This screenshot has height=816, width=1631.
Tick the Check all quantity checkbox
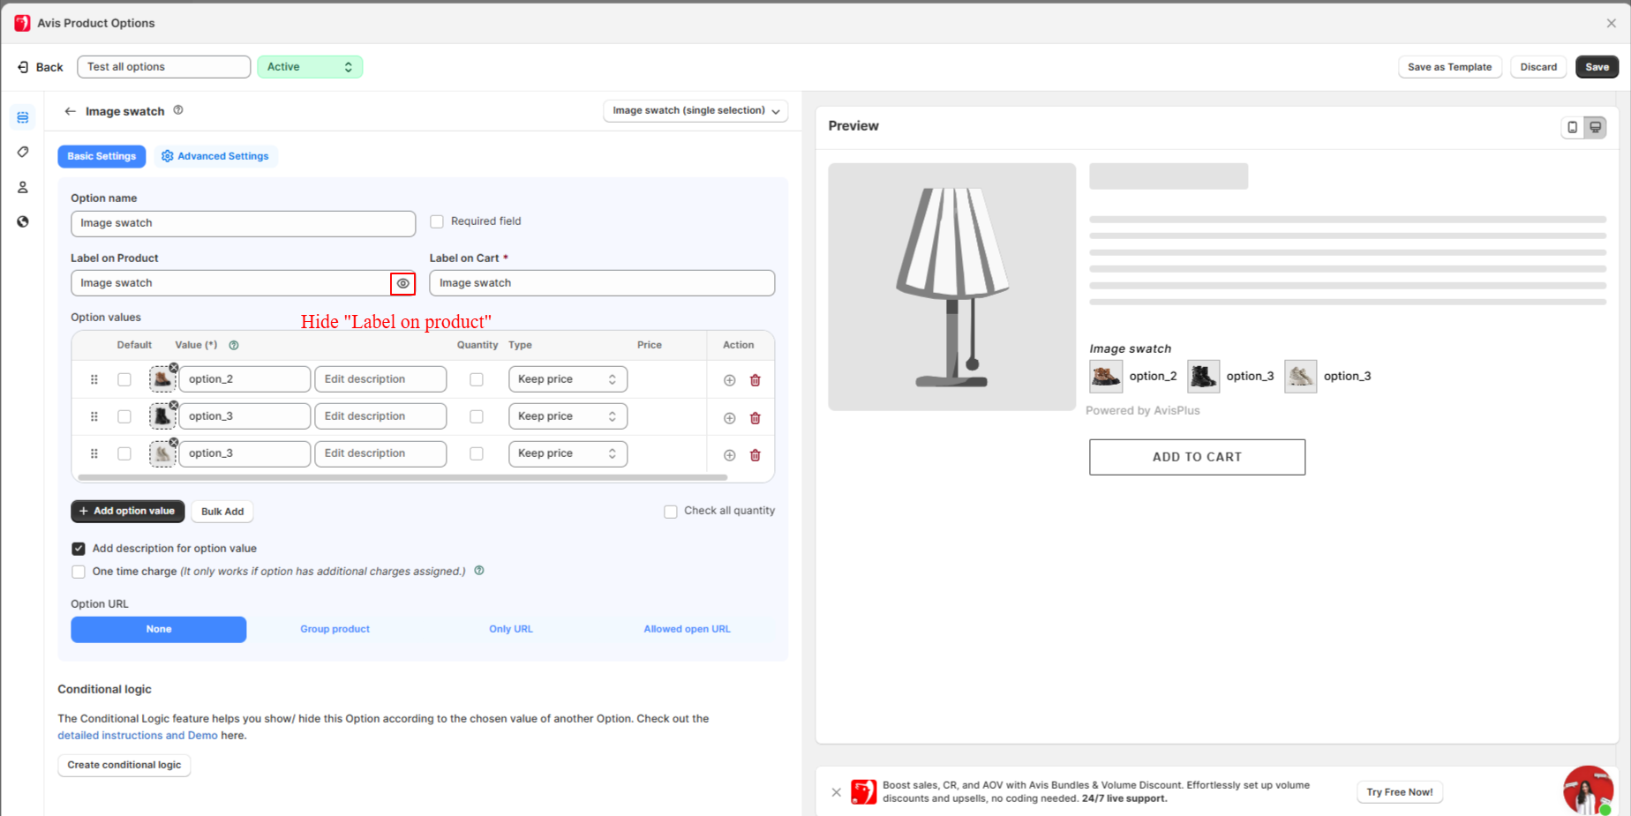671,512
